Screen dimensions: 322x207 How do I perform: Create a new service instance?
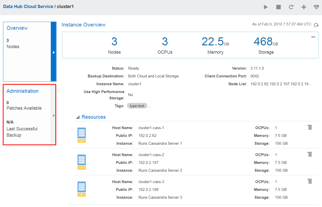[x=304, y=7]
